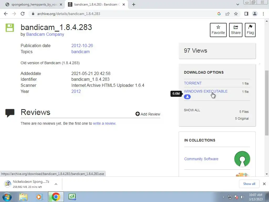Open the network tray icon
The width and height of the screenshot is (269, 202).
click(230, 197)
